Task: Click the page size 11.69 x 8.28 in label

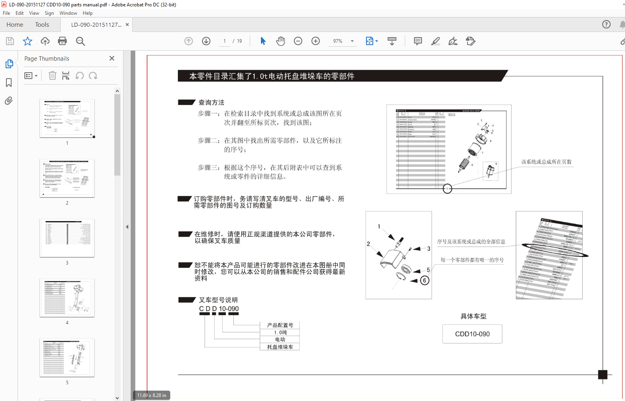Action: (x=151, y=395)
